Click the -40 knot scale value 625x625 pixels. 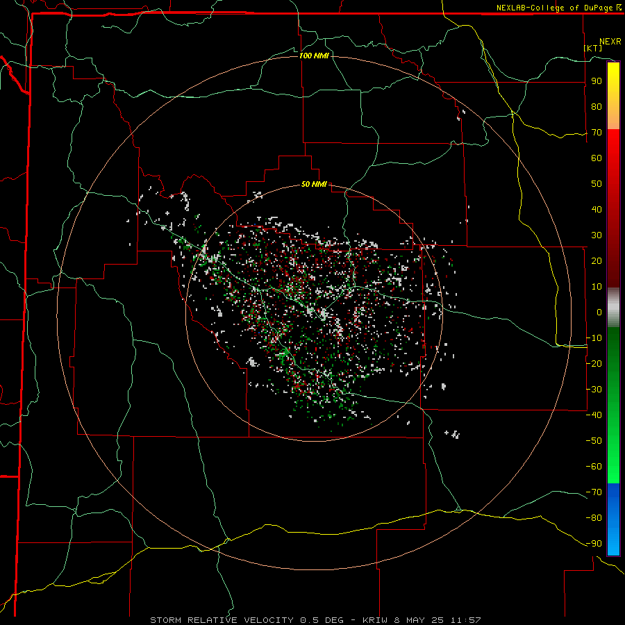coord(594,415)
